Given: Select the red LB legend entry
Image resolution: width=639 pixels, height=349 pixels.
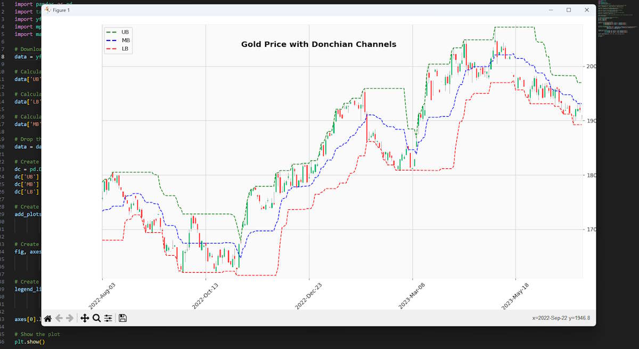Looking at the screenshot, I should pyautogui.click(x=118, y=49).
